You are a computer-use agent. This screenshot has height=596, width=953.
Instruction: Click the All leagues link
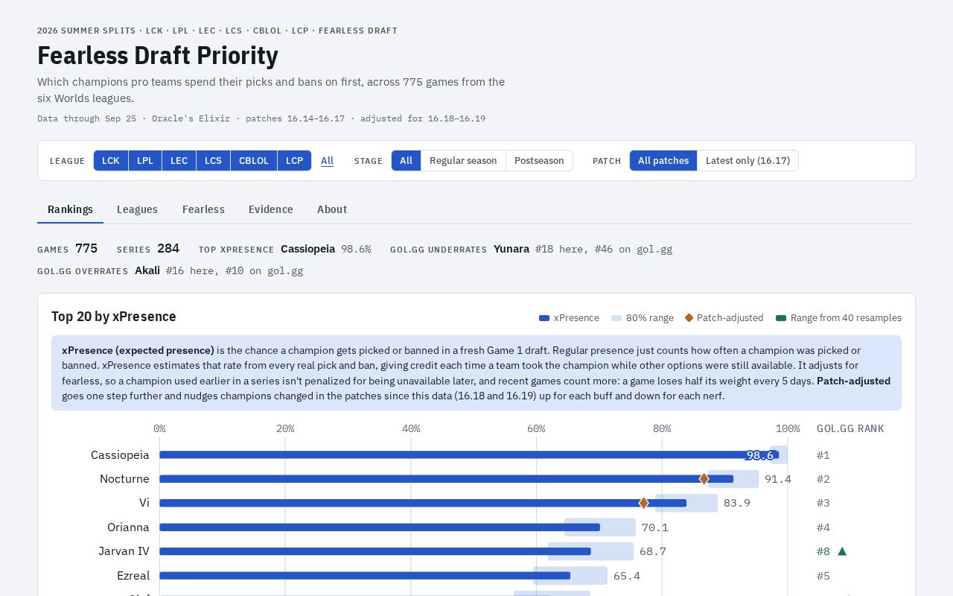[327, 161]
